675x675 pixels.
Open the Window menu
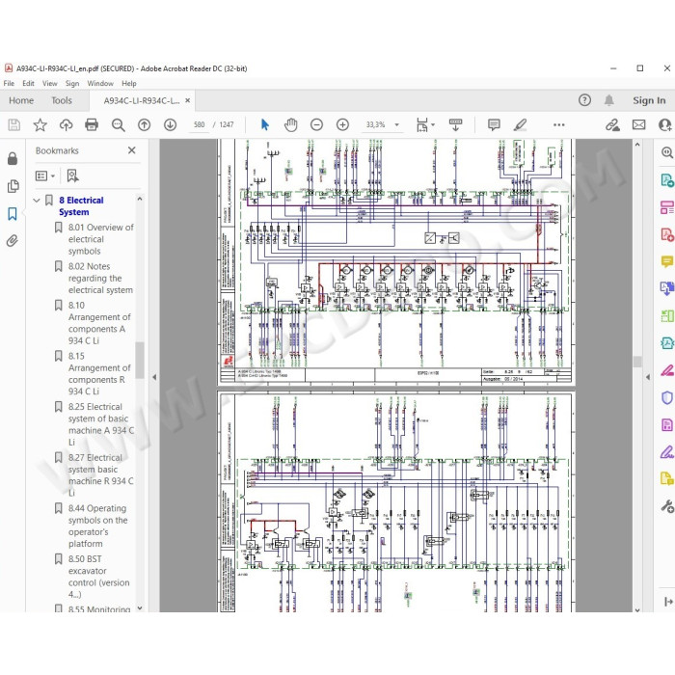[x=100, y=84]
